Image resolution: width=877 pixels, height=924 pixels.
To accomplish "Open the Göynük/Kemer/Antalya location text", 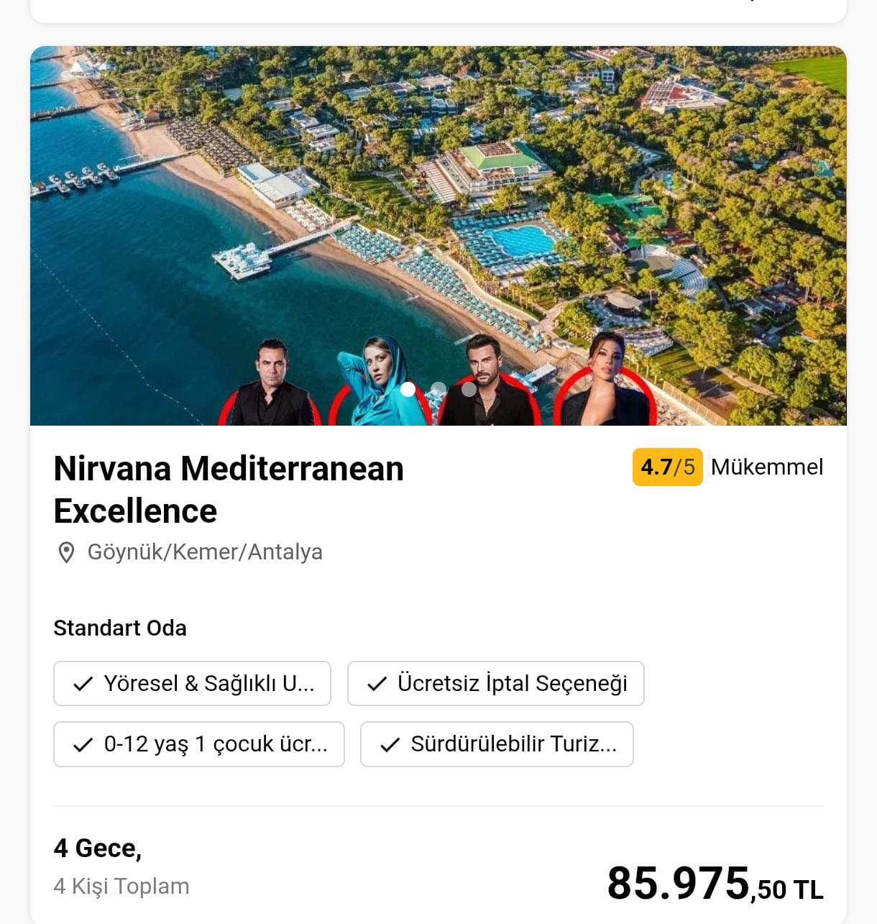I will coord(205,552).
